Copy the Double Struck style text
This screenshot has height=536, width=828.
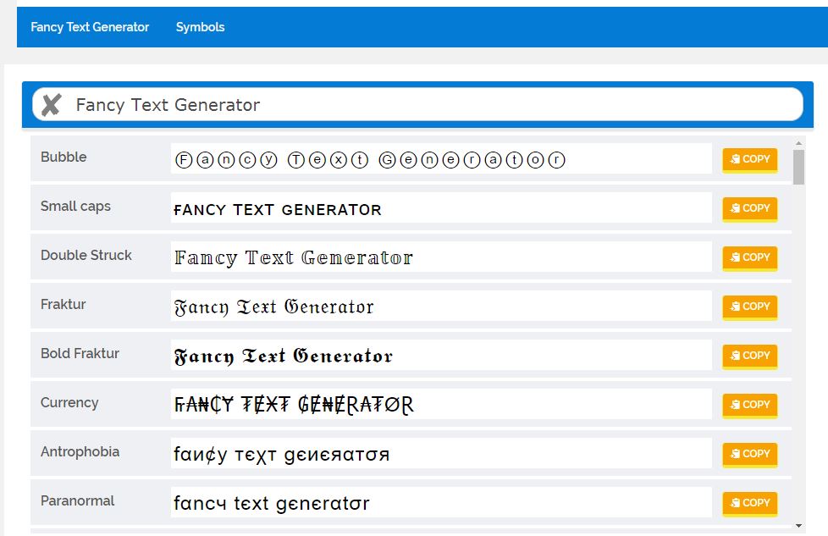[x=750, y=257]
